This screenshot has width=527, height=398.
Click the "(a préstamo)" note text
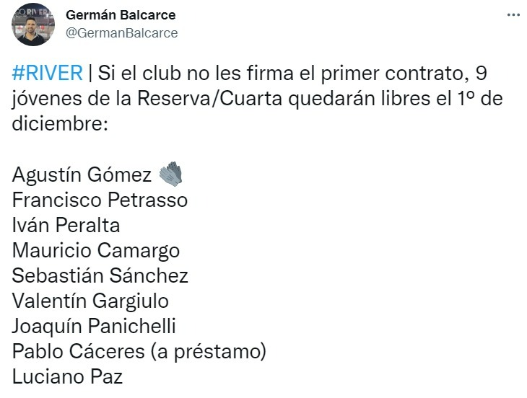(x=209, y=352)
